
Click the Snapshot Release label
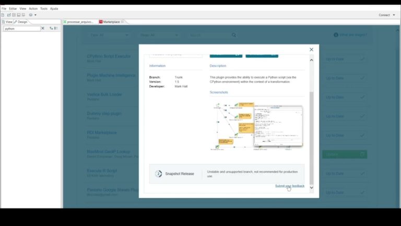pyautogui.click(x=180, y=174)
